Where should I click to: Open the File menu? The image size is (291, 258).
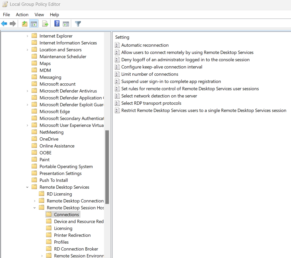(x=6, y=15)
